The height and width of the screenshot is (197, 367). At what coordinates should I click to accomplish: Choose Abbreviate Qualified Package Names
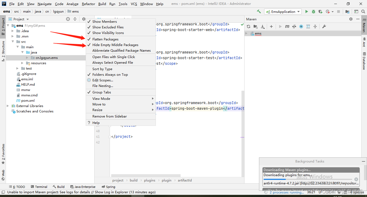[121, 50]
